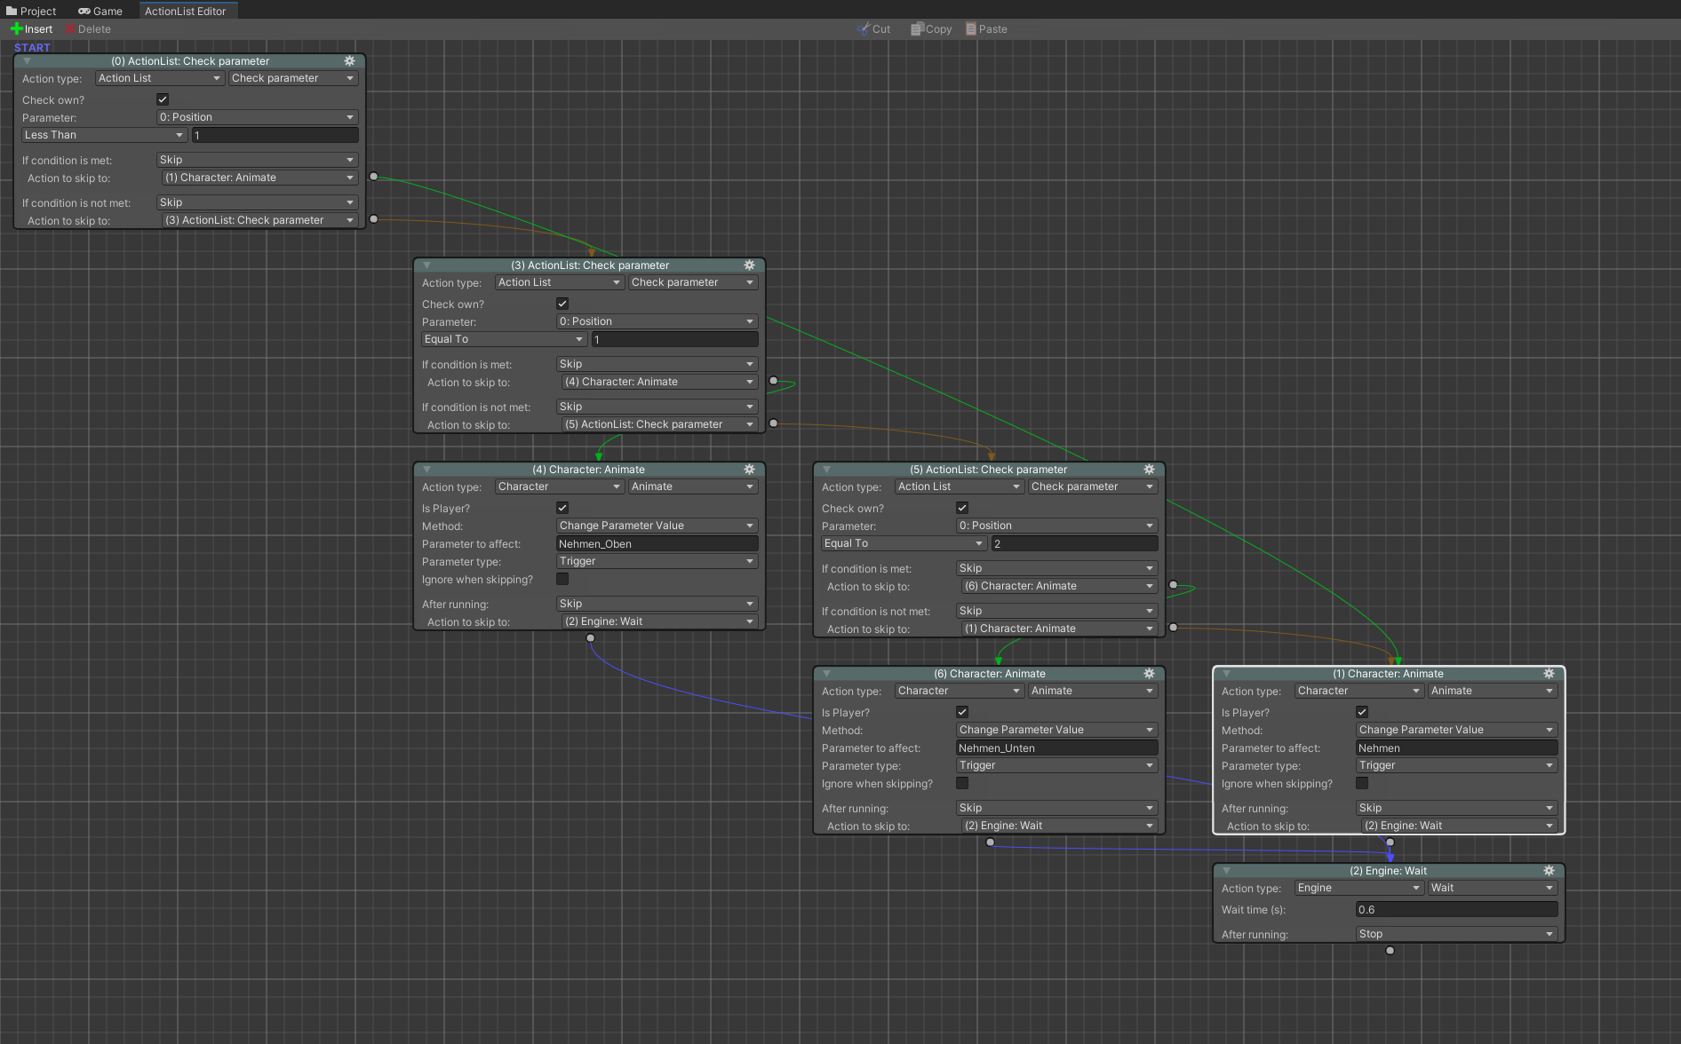
Task: Click node (4) Animate output socket
Action: coord(590,638)
